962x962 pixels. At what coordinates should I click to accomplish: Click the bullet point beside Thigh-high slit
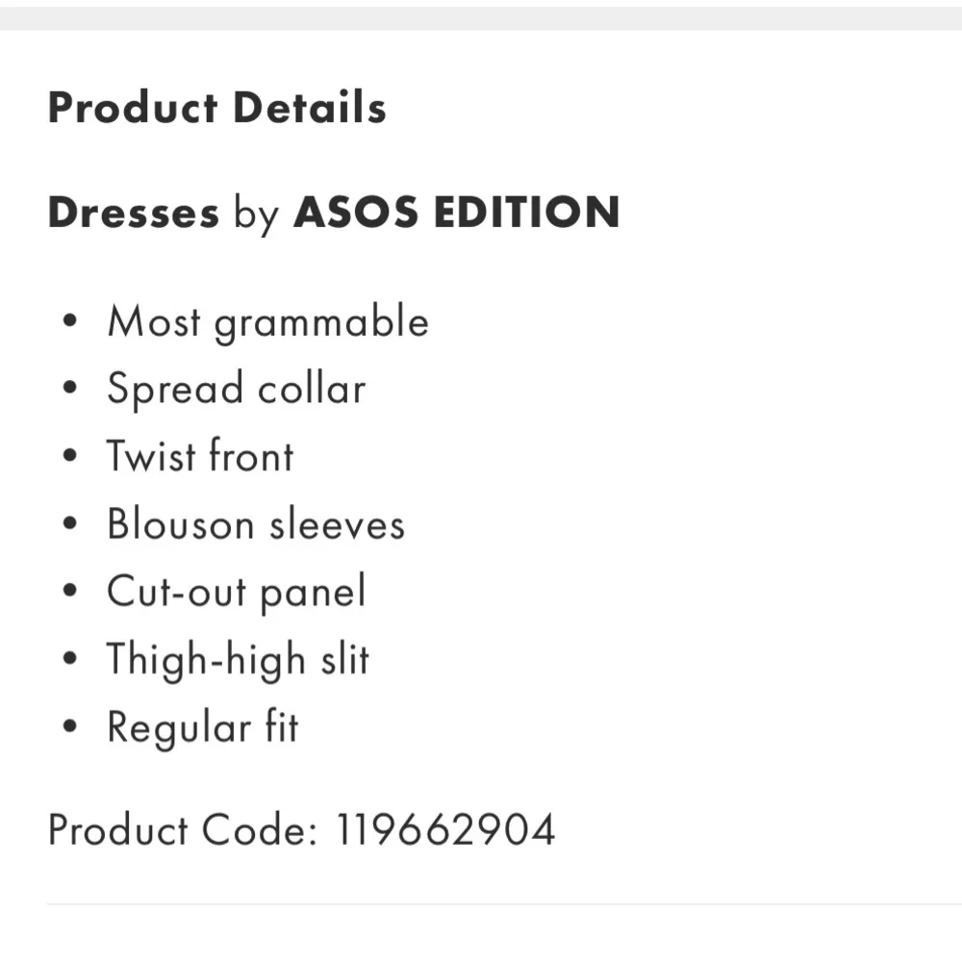68,660
